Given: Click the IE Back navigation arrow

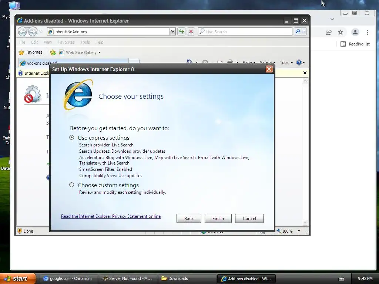Looking at the screenshot, I should coord(22,31).
